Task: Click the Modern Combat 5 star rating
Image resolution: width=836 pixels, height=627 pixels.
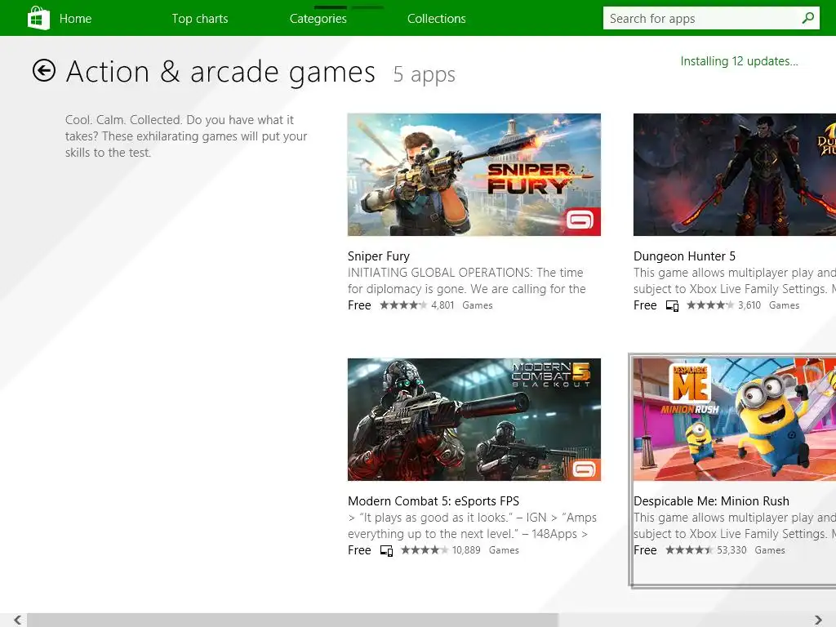Action: point(425,549)
